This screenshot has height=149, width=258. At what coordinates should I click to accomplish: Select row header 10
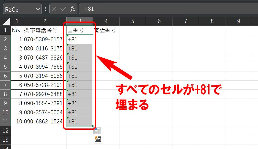pos(5,112)
